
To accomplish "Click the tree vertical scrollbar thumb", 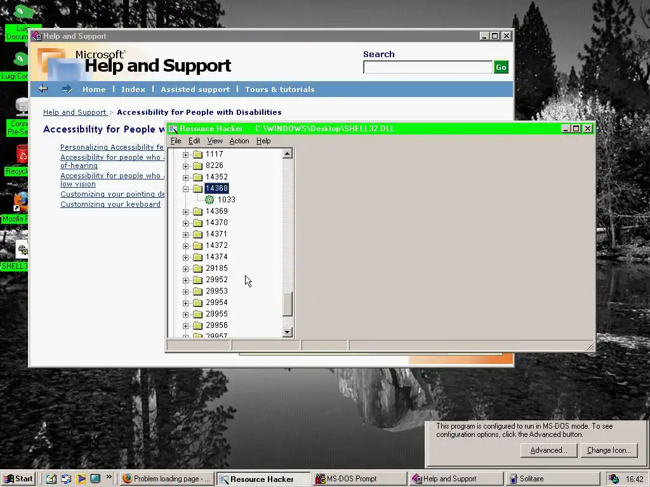I will [x=288, y=304].
